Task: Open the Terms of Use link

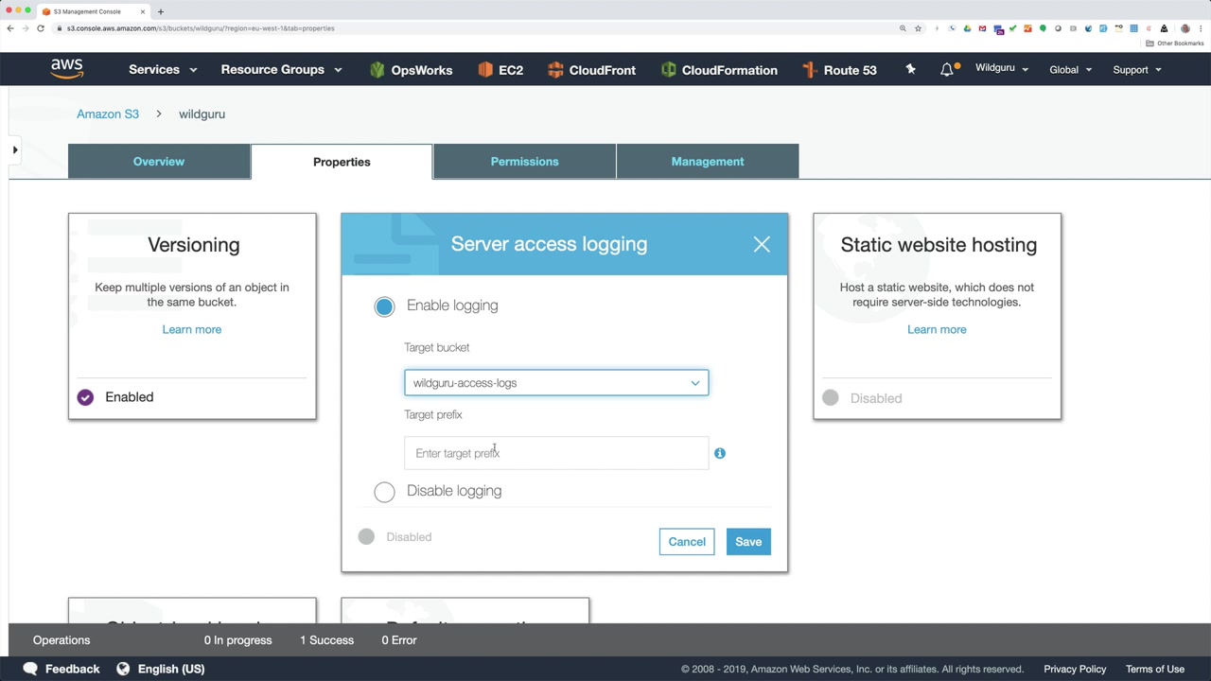Action: (1155, 669)
